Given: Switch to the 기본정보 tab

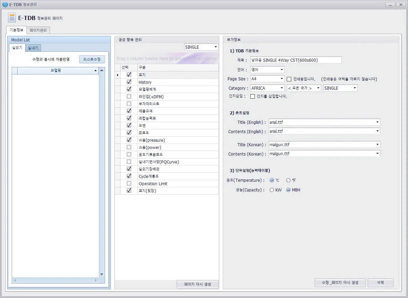Looking at the screenshot, I should 17,30.
